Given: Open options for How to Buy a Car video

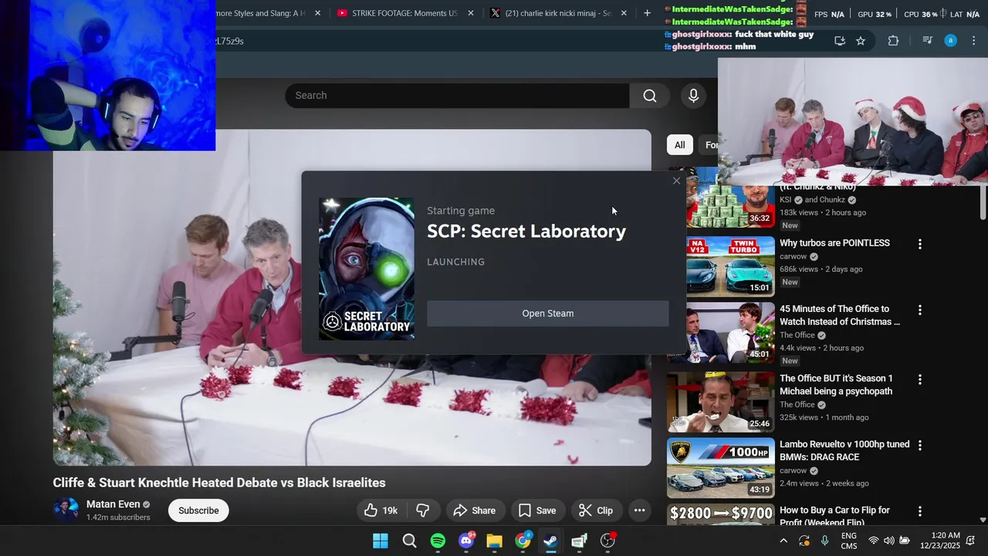Looking at the screenshot, I should (919, 511).
